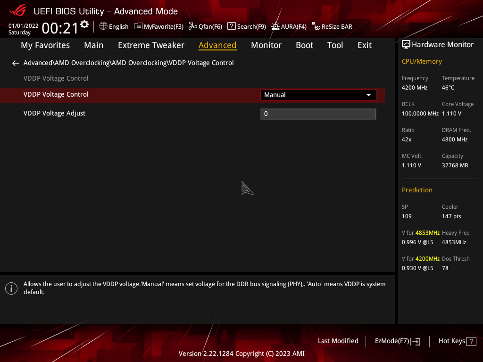483x362 pixels.
Task: Click the Prediction section heading
Action: click(x=417, y=190)
